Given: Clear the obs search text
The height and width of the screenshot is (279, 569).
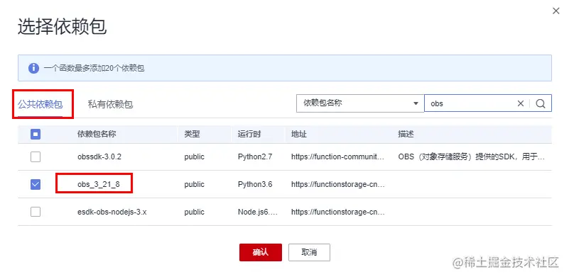Looking at the screenshot, I should [x=521, y=103].
